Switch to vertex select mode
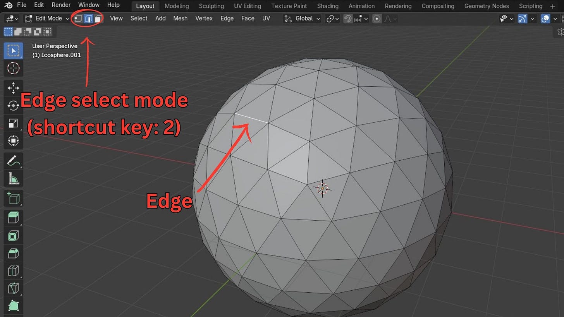The height and width of the screenshot is (317, 564). point(79,19)
